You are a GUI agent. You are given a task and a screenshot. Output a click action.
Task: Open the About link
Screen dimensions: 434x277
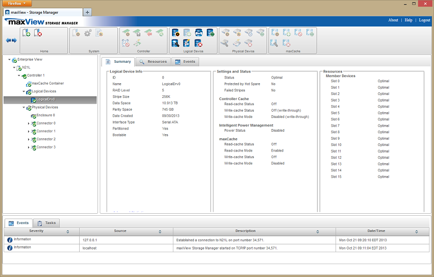coord(393,20)
